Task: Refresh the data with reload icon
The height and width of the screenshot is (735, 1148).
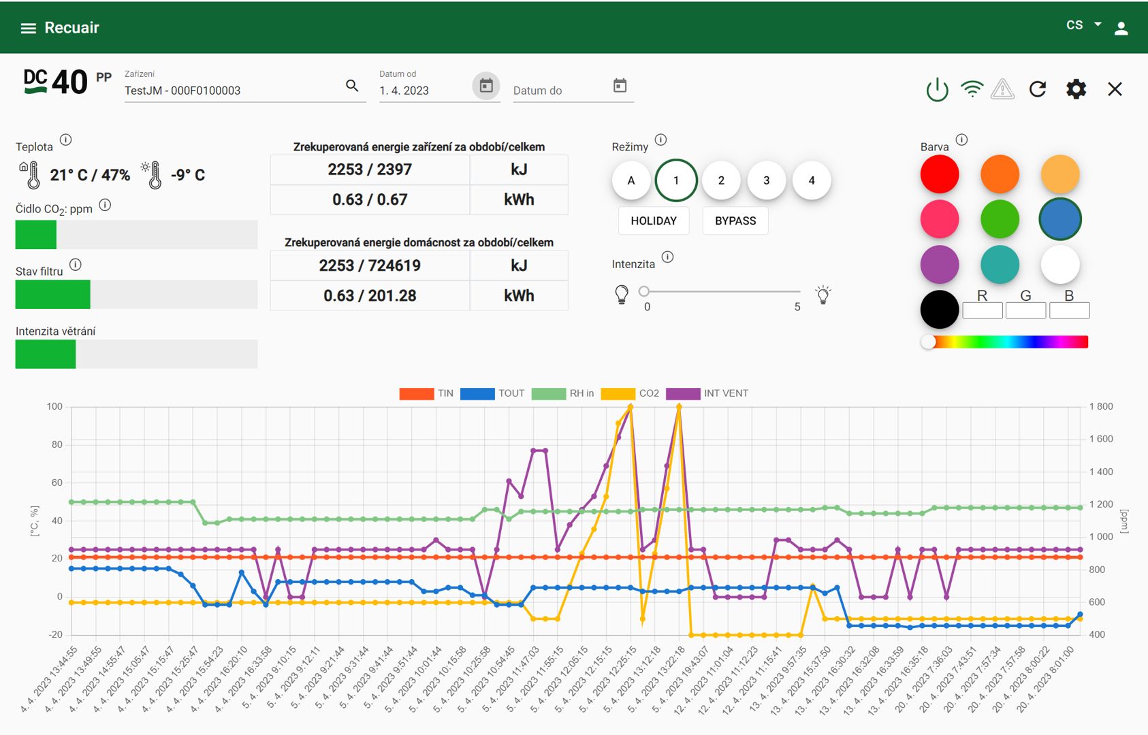Action: (1038, 89)
